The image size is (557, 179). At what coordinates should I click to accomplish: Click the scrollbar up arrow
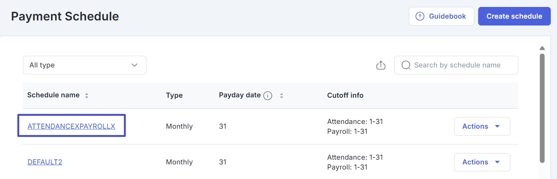pos(542,48)
